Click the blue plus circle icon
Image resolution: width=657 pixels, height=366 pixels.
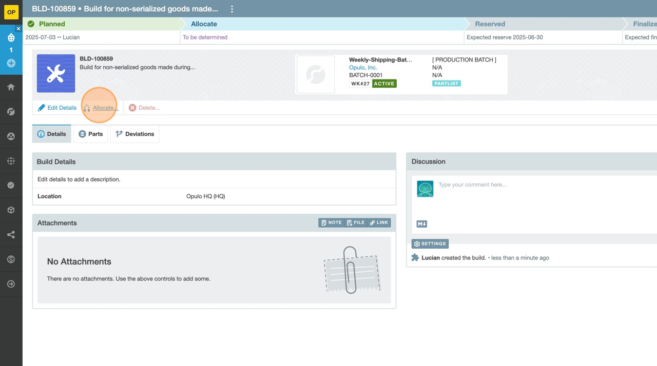click(11, 63)
